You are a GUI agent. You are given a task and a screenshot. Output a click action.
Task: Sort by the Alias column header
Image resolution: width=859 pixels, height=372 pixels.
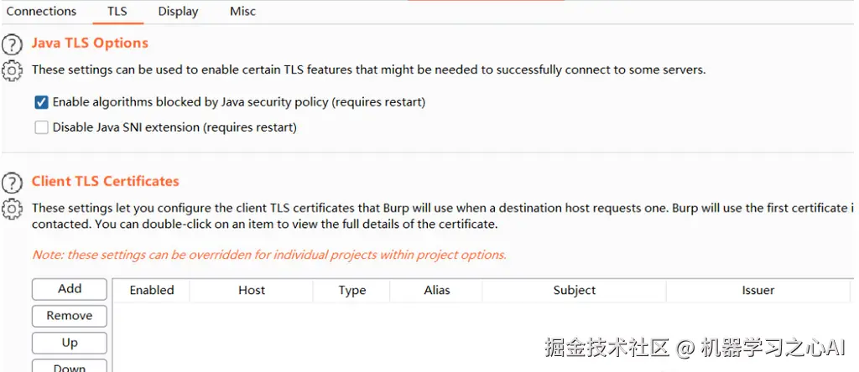pyautogui.click(x=437, y=291)
